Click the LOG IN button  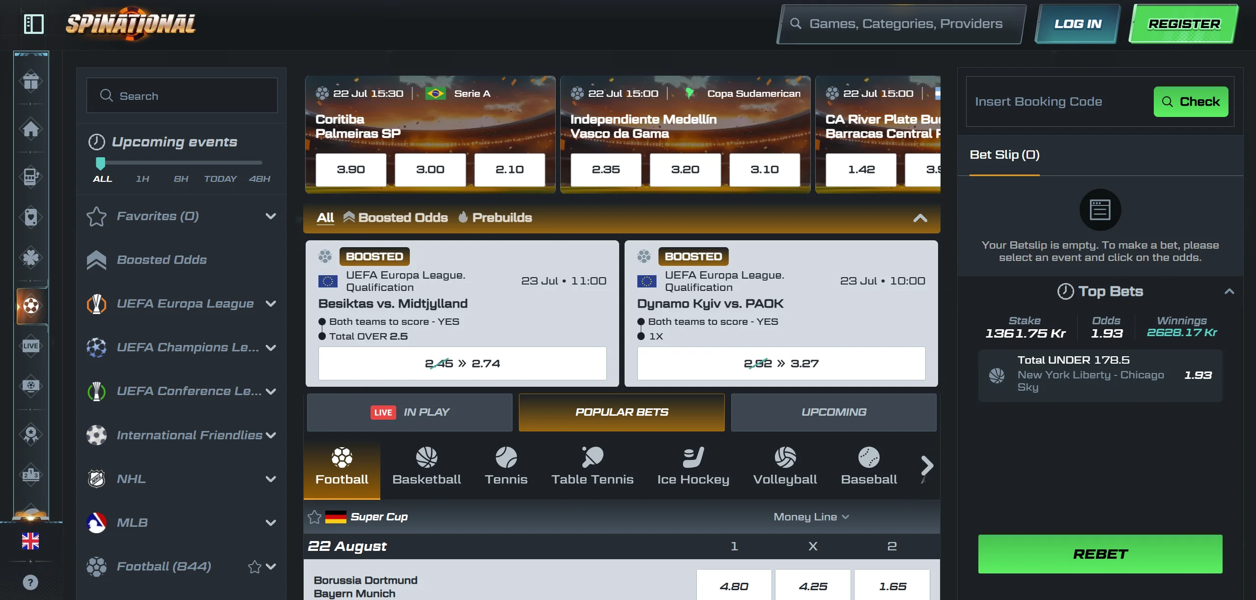pos(1078,24)
